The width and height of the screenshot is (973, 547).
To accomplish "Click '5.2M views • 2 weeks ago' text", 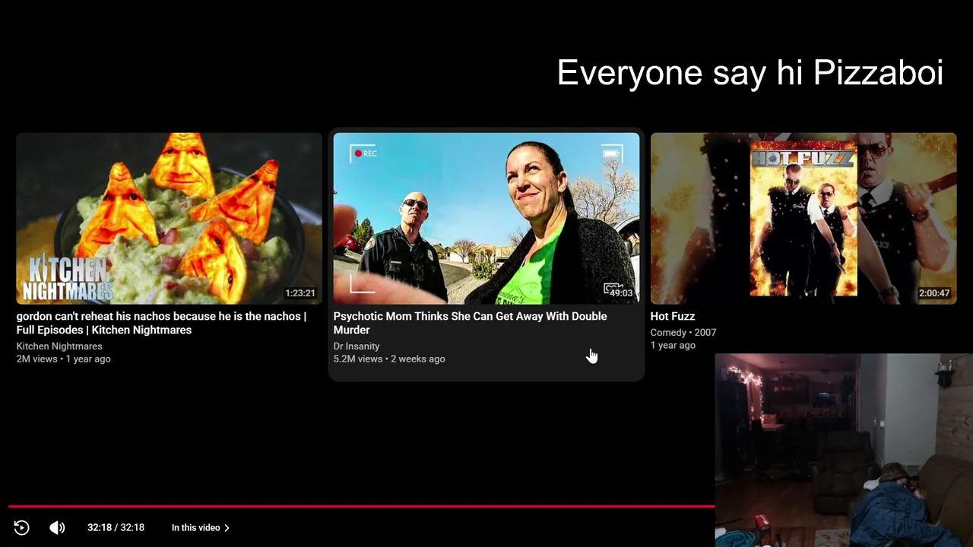I will [x=389, y=359].
